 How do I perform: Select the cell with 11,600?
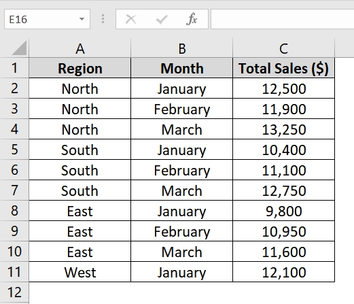(x=284, y=252)
